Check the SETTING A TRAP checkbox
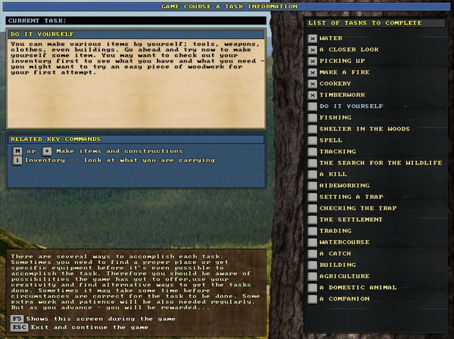 311,197
